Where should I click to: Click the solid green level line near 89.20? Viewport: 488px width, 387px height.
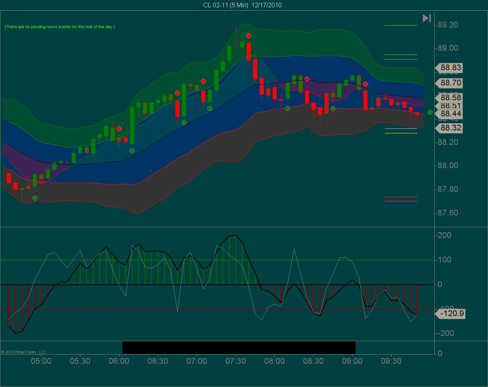coord(401,26)
